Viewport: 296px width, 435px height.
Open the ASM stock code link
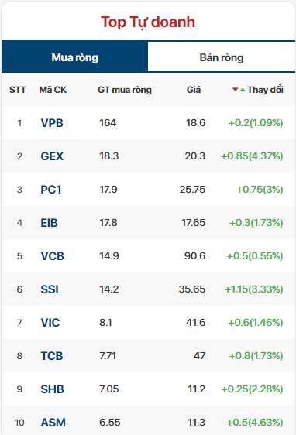click(x=53, y=423)
